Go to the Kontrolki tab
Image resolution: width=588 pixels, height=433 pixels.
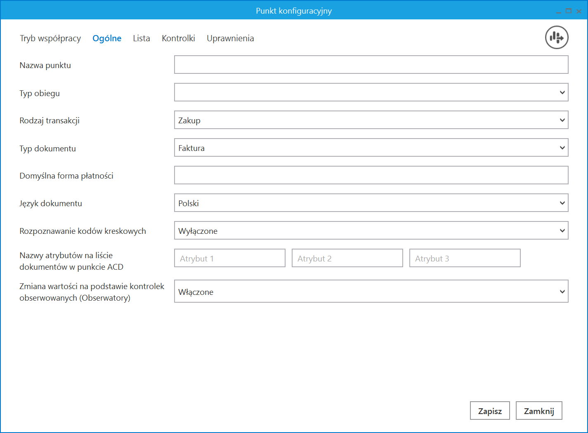tap(178, 38)
